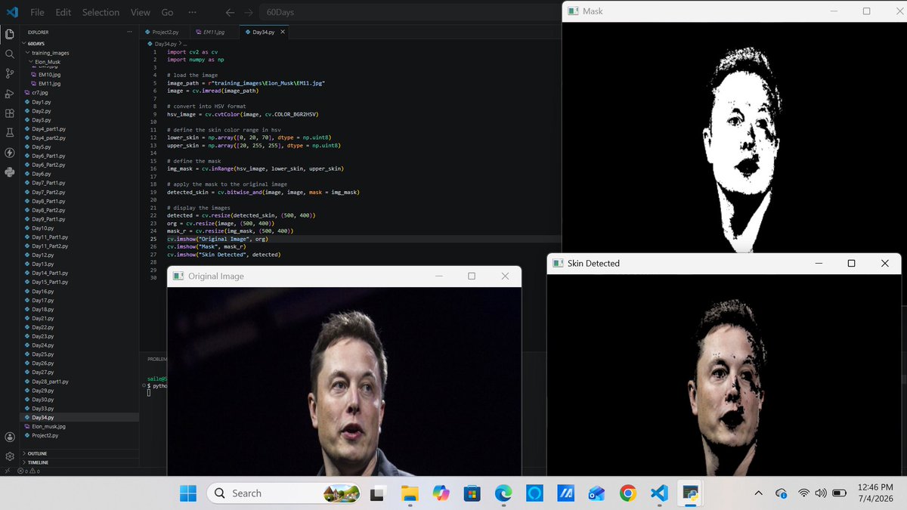Open the File menu
The height and width of the screenshot is (510, 907).
pos(37,12)
